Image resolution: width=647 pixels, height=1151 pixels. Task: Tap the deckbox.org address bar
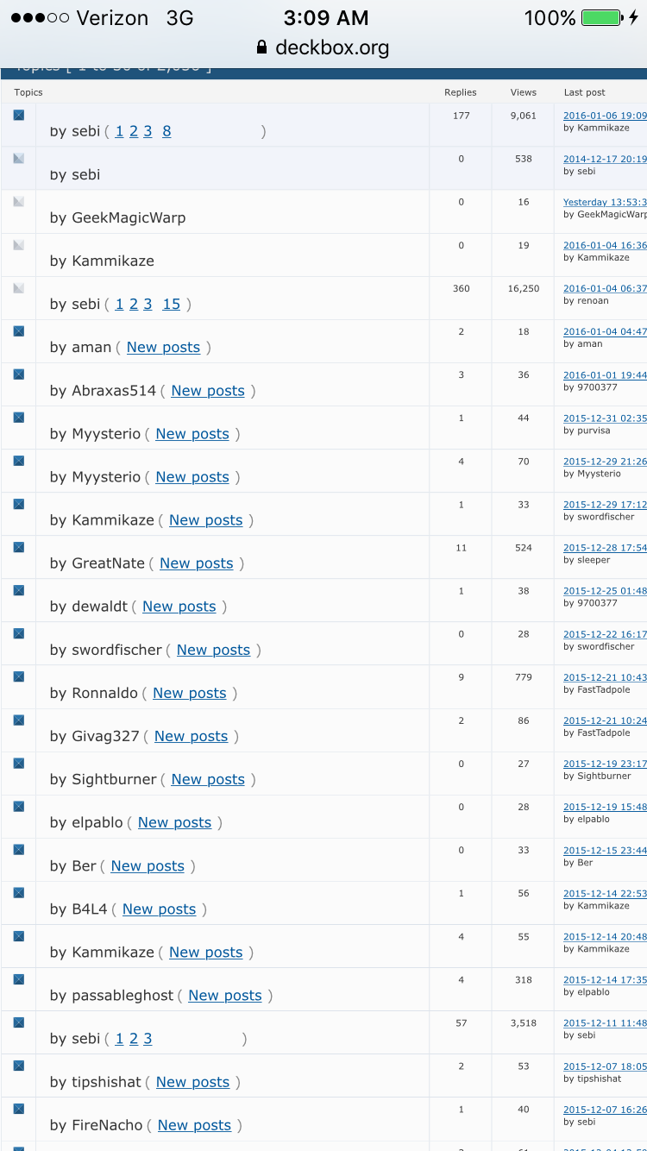[x=332, y=47]
